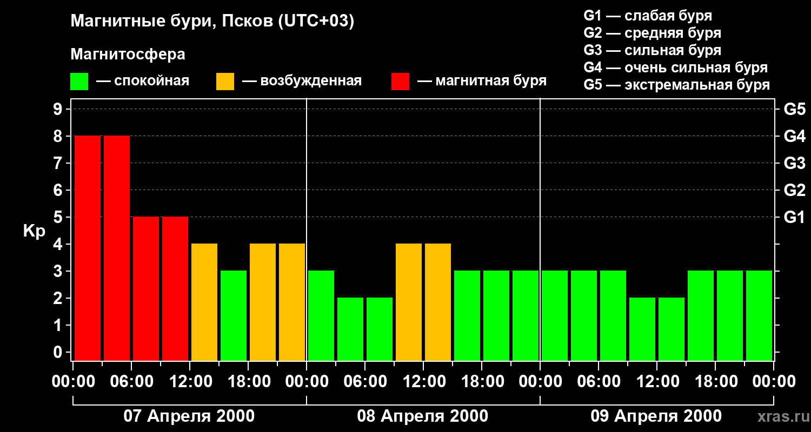Select 'G1 — слабая буря' legend line
This screenshot has height=432, width=811.
coord(648,16)
